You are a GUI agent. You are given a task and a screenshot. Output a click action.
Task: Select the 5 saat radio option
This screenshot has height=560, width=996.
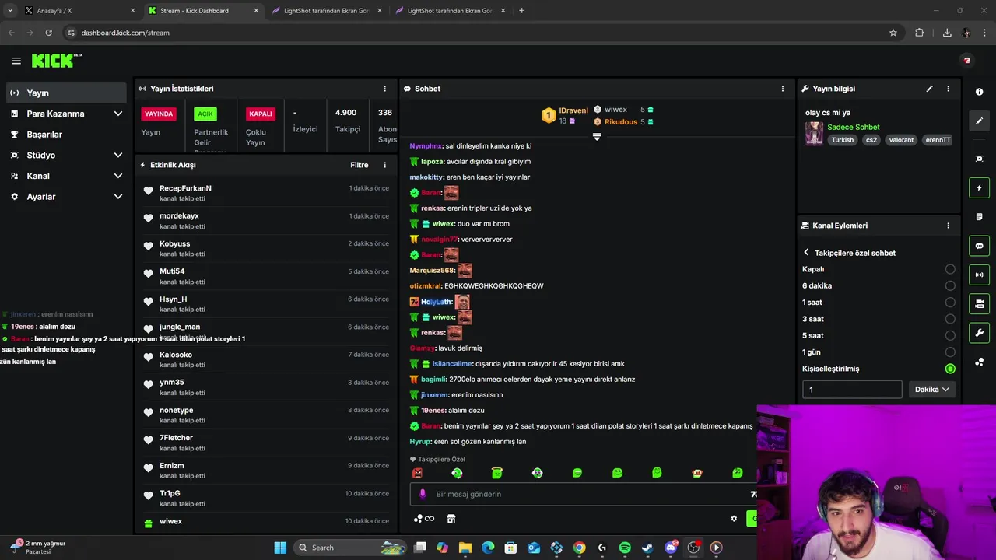950,336
